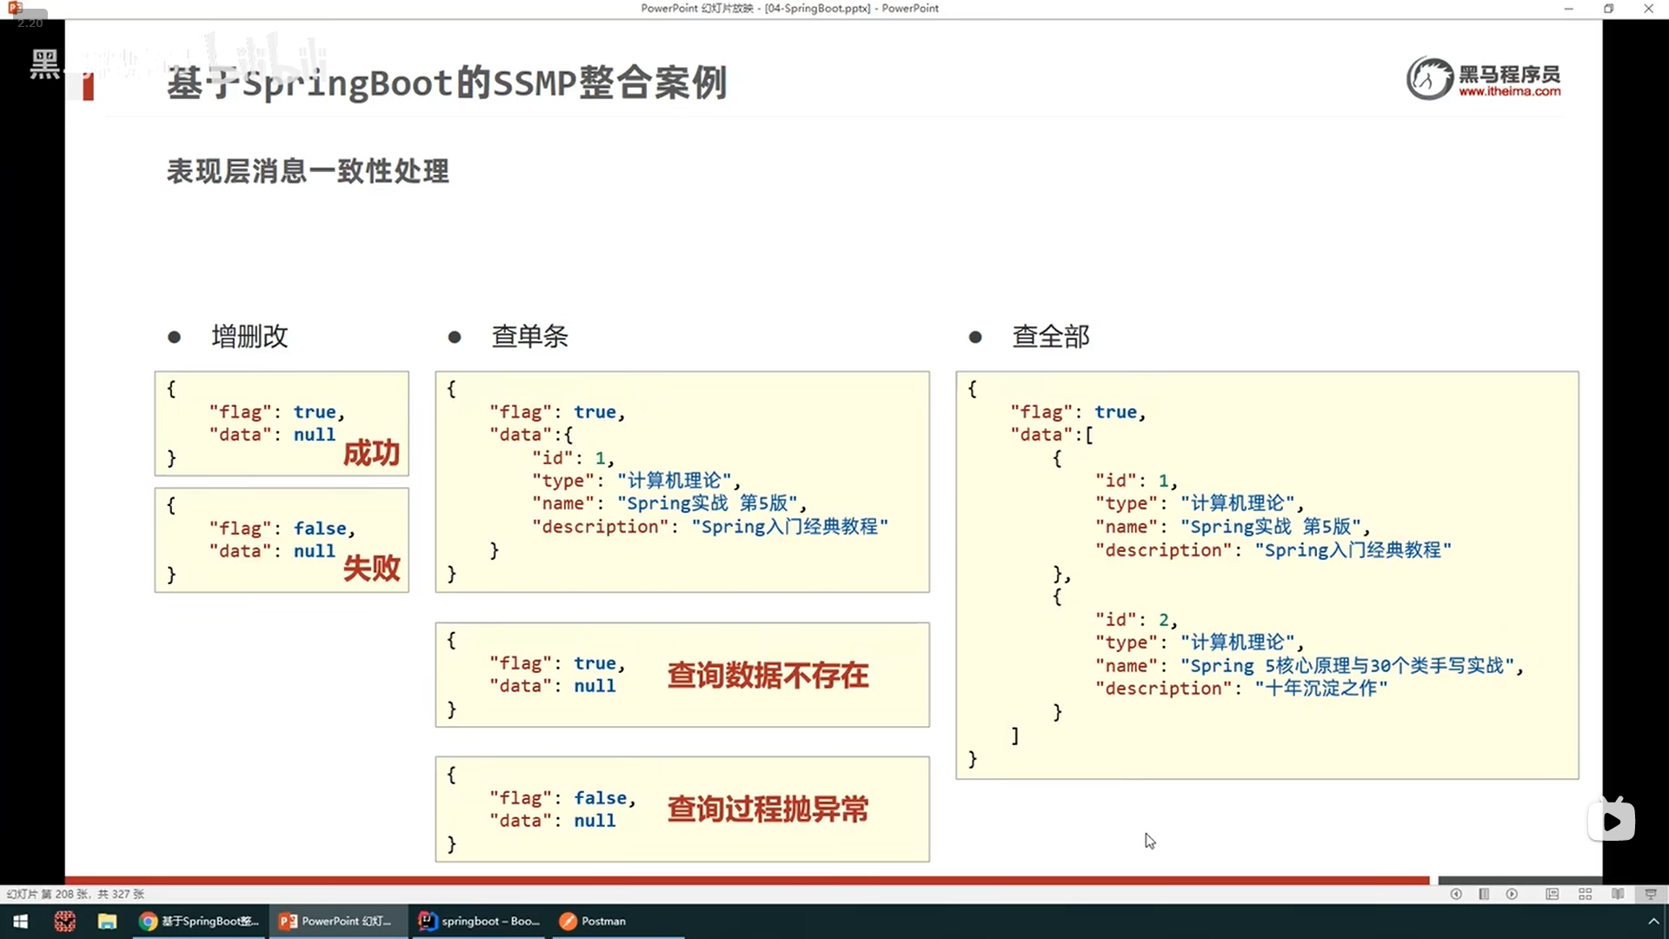Click the 查询过程抛异常 caption
Viewport: 1669px width, 939px height.
(x=768, y=809)
